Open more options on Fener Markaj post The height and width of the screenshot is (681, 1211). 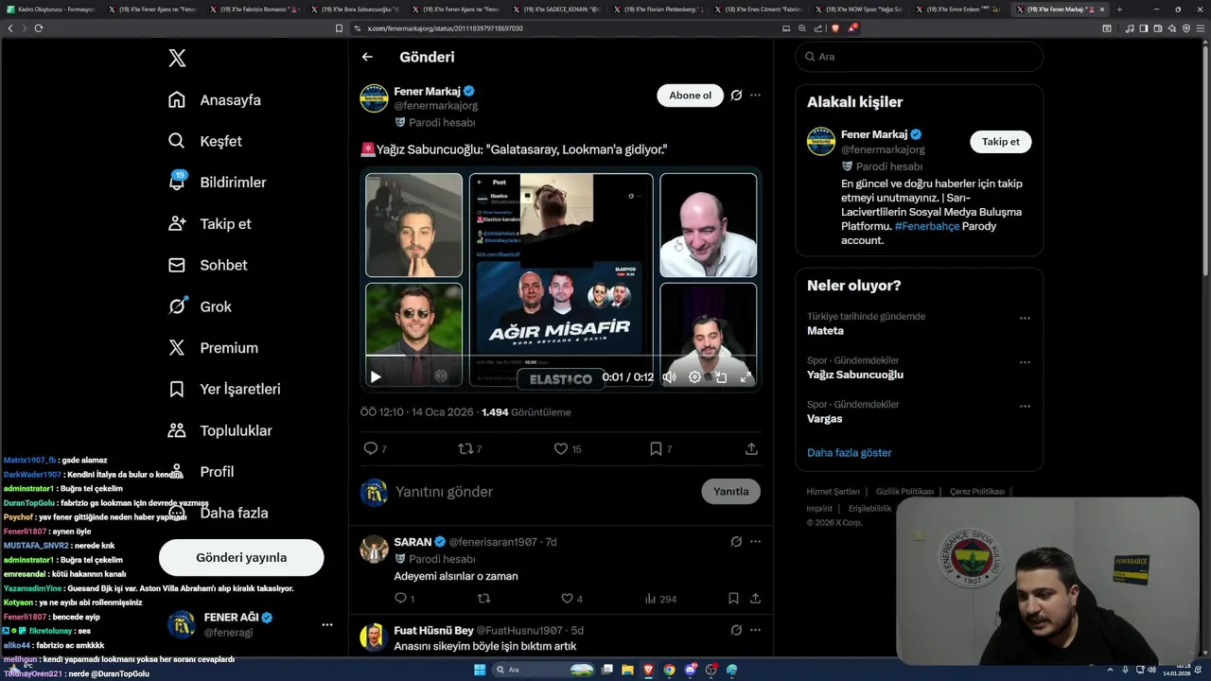point(755,96)
